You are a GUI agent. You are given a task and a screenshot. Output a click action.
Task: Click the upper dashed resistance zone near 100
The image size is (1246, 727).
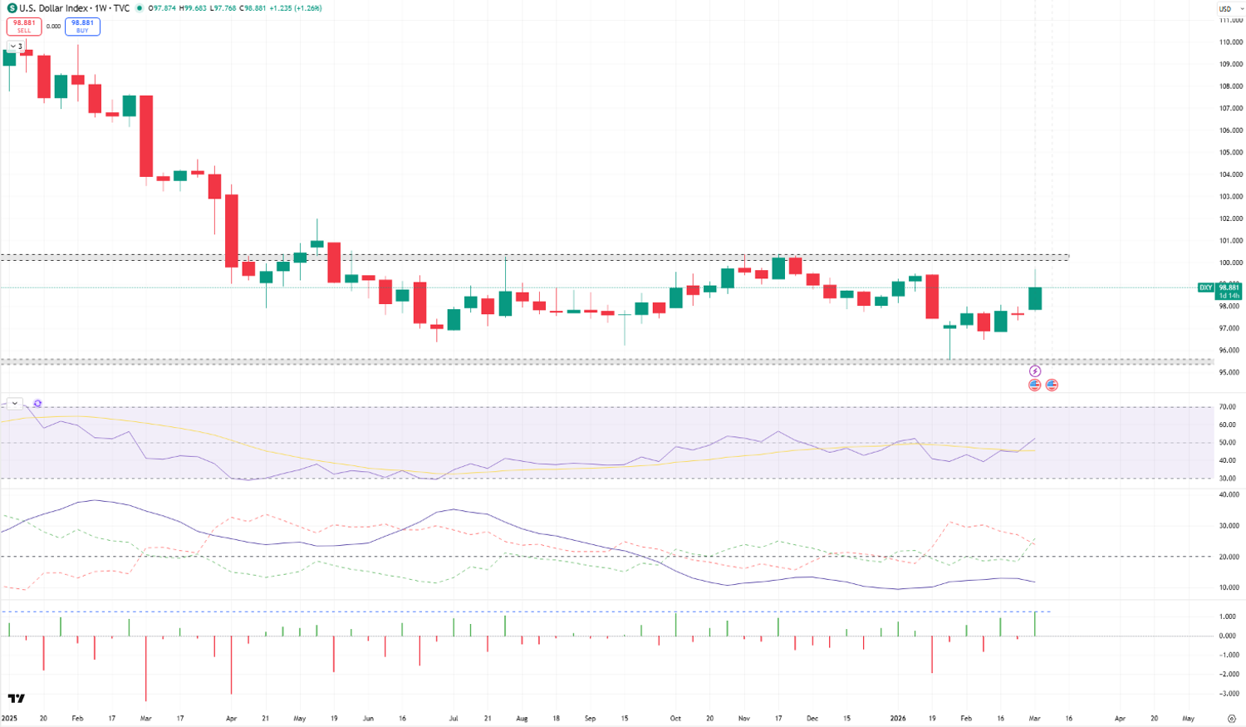click(x=535, y=258)
